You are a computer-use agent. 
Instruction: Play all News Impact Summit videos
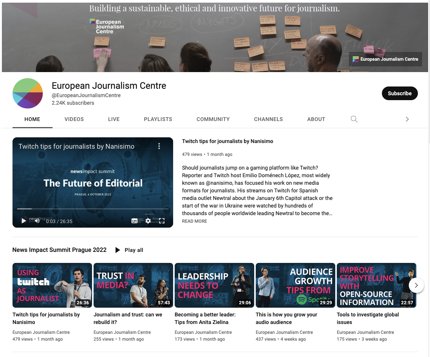(x=129, y=250)
